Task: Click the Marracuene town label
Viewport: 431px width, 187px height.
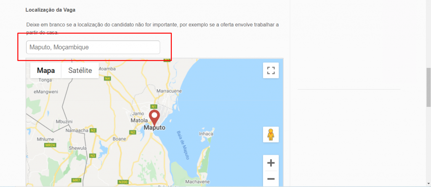Action: [168, 91]
